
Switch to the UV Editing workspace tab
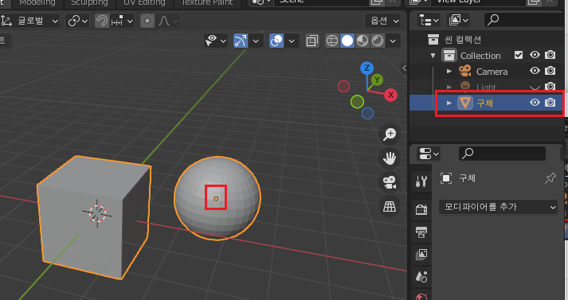point(144,3)
